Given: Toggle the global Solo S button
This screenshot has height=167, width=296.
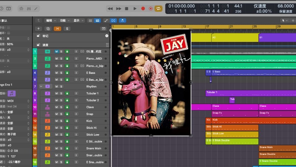Looking at the screenshot, I should [x=67, y=29].
